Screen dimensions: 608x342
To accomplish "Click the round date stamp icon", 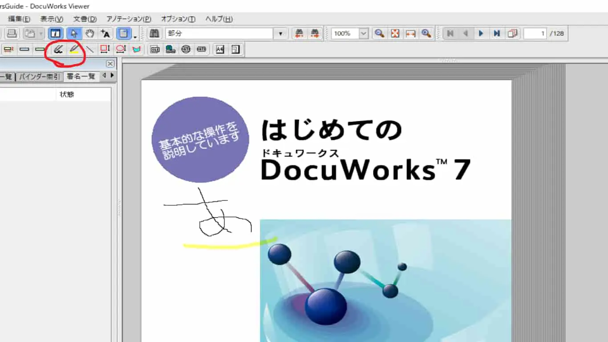I will pos(186,49).
